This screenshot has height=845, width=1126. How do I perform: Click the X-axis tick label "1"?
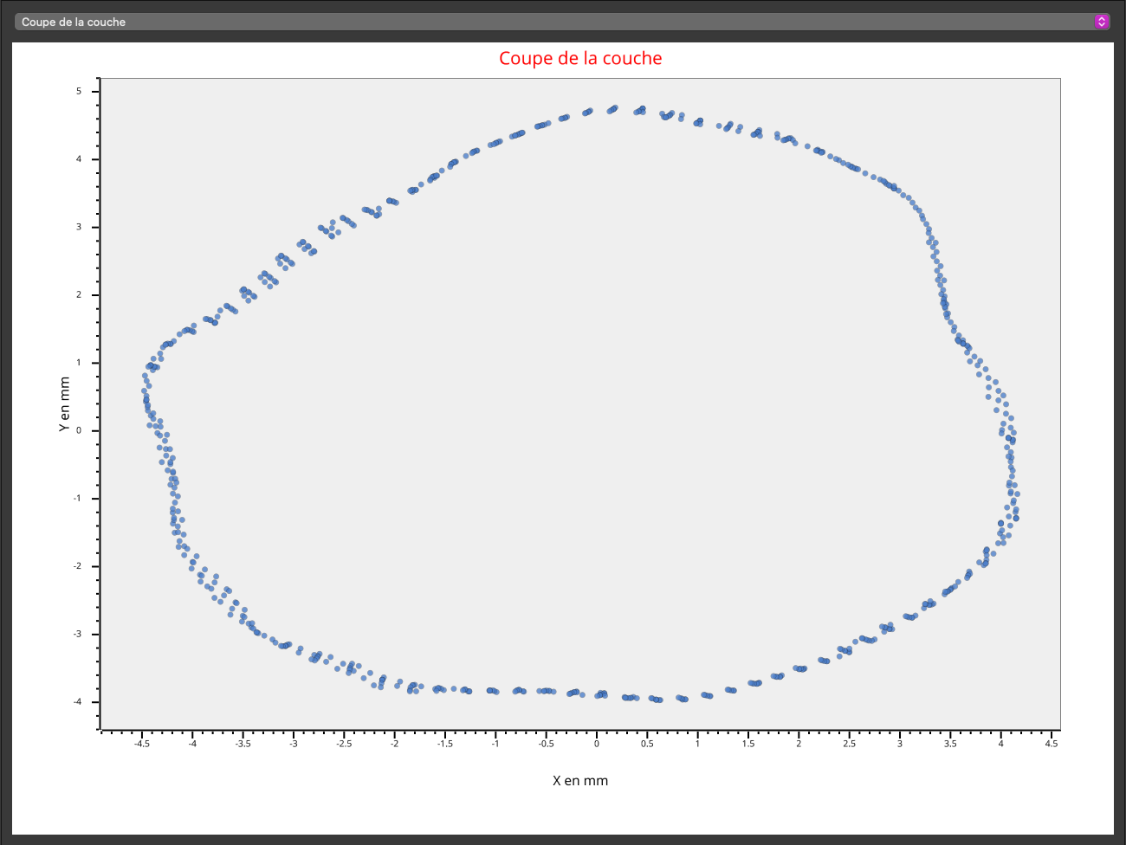(x=697, y=743)
